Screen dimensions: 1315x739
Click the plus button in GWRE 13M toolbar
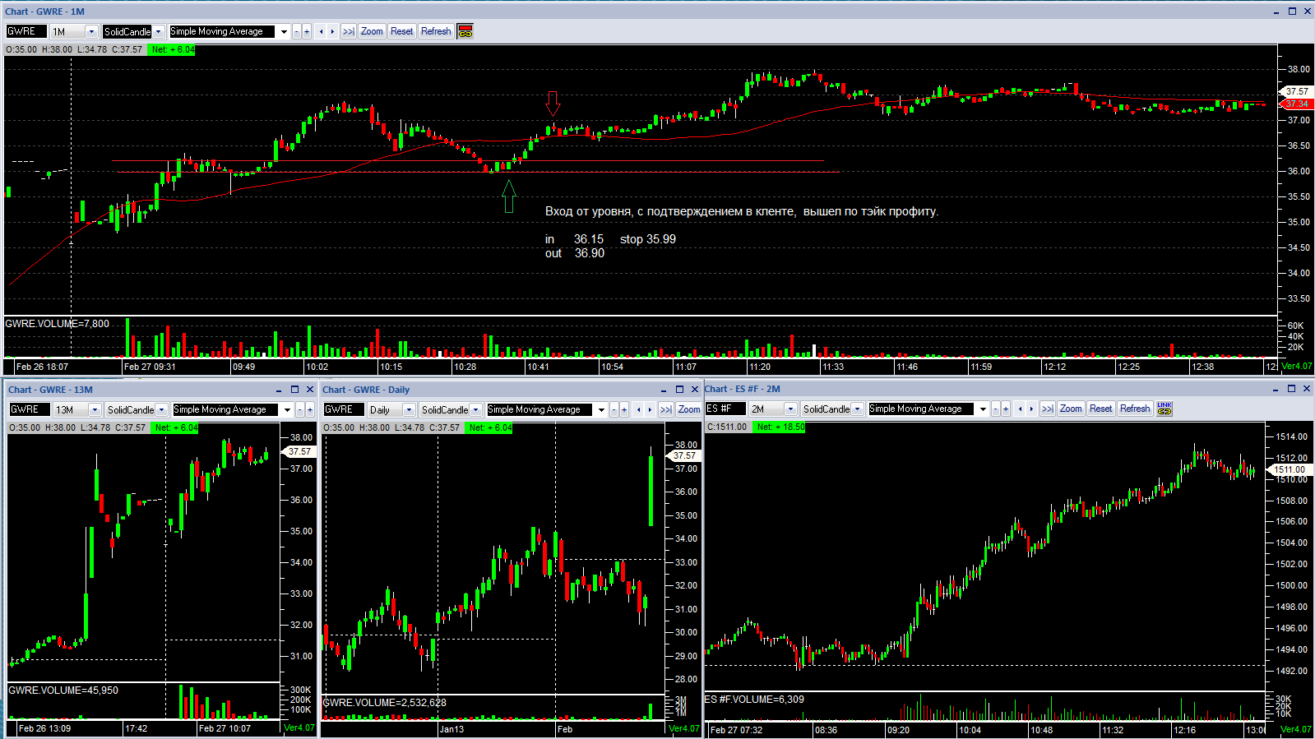310,409
